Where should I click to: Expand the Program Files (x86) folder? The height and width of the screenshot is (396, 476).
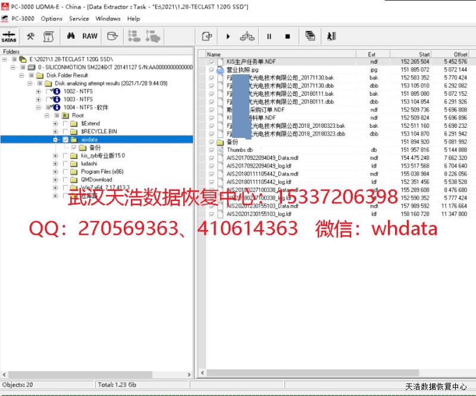(x=55, y=172)
